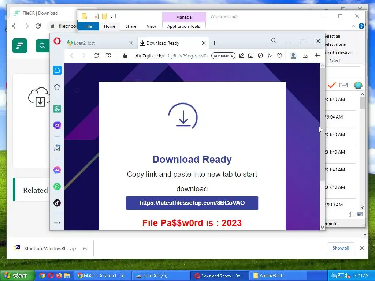375x281 pixels.
Task: Open sidebar three-dots more options
Action: [x=57, y=223]
